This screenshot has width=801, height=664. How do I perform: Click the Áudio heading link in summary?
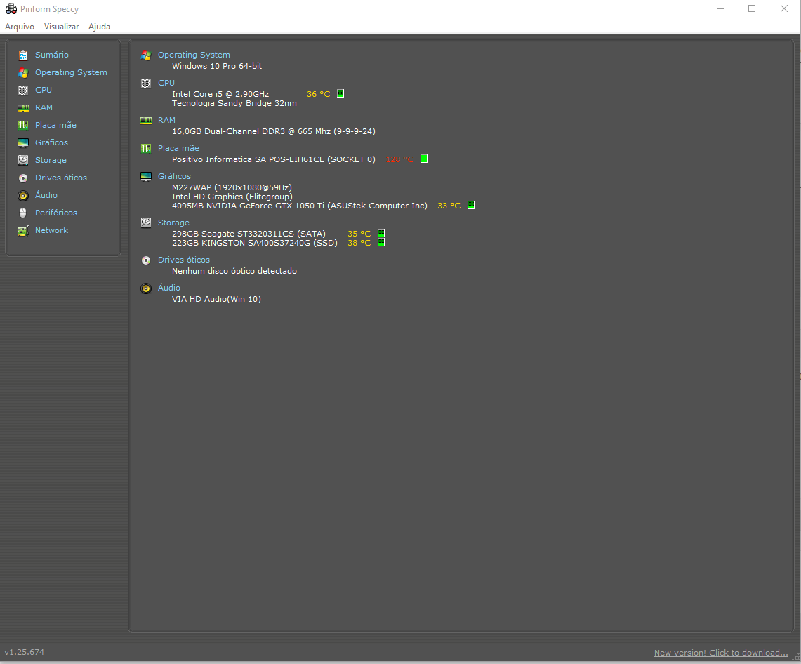coord(169,288)
